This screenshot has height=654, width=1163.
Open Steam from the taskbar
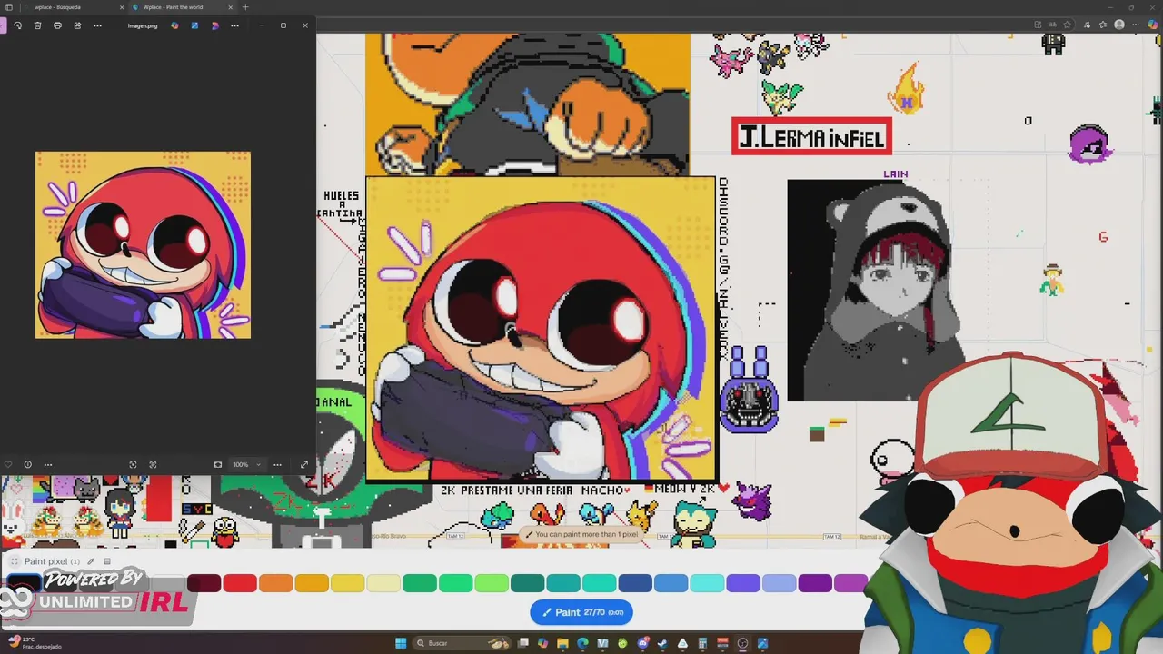click(662, 643)
